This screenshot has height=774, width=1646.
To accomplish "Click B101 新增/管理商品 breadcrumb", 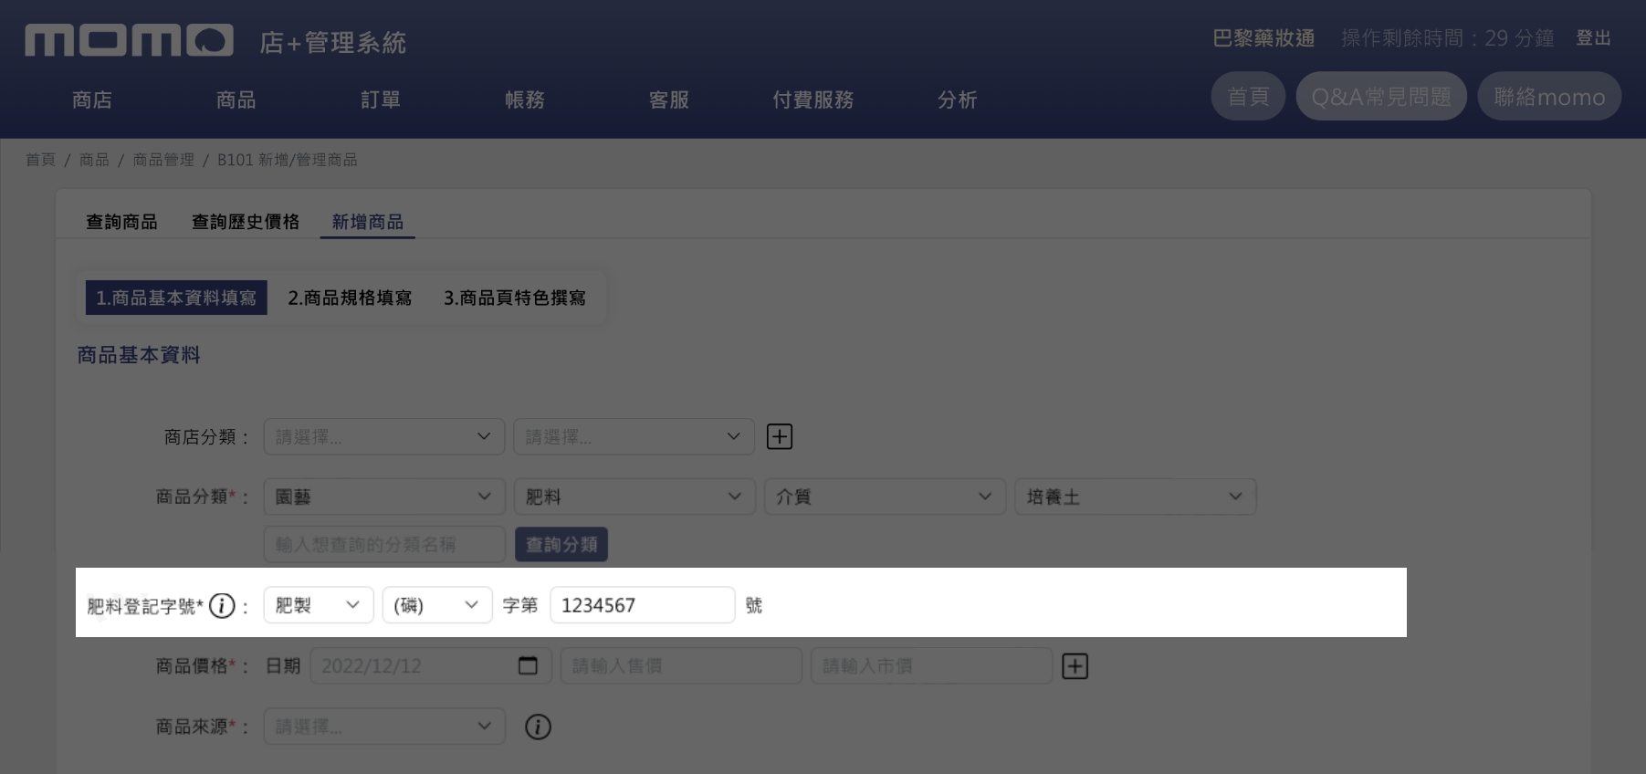I will tap(288, 160).
